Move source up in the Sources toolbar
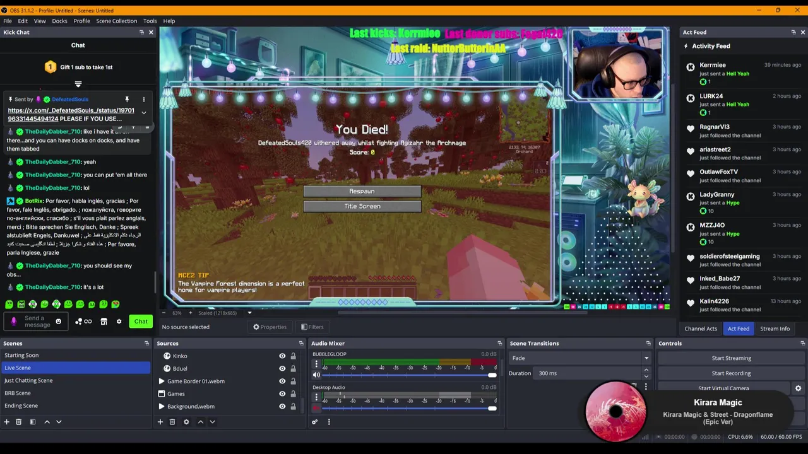The height and width of the screenshot is (454, 808). point(201,422)
